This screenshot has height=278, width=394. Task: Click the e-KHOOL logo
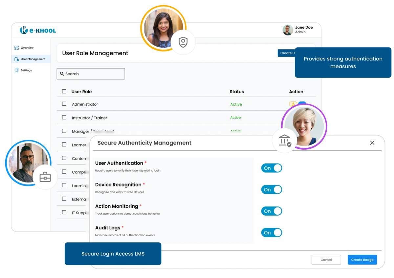[38, 30]
